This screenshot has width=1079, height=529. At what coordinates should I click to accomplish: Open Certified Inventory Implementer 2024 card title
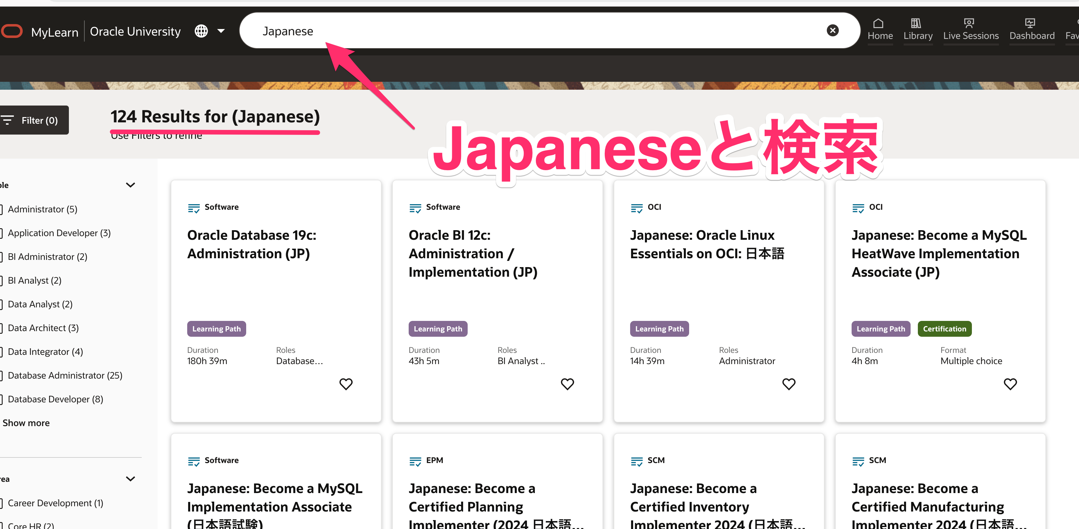717,505
